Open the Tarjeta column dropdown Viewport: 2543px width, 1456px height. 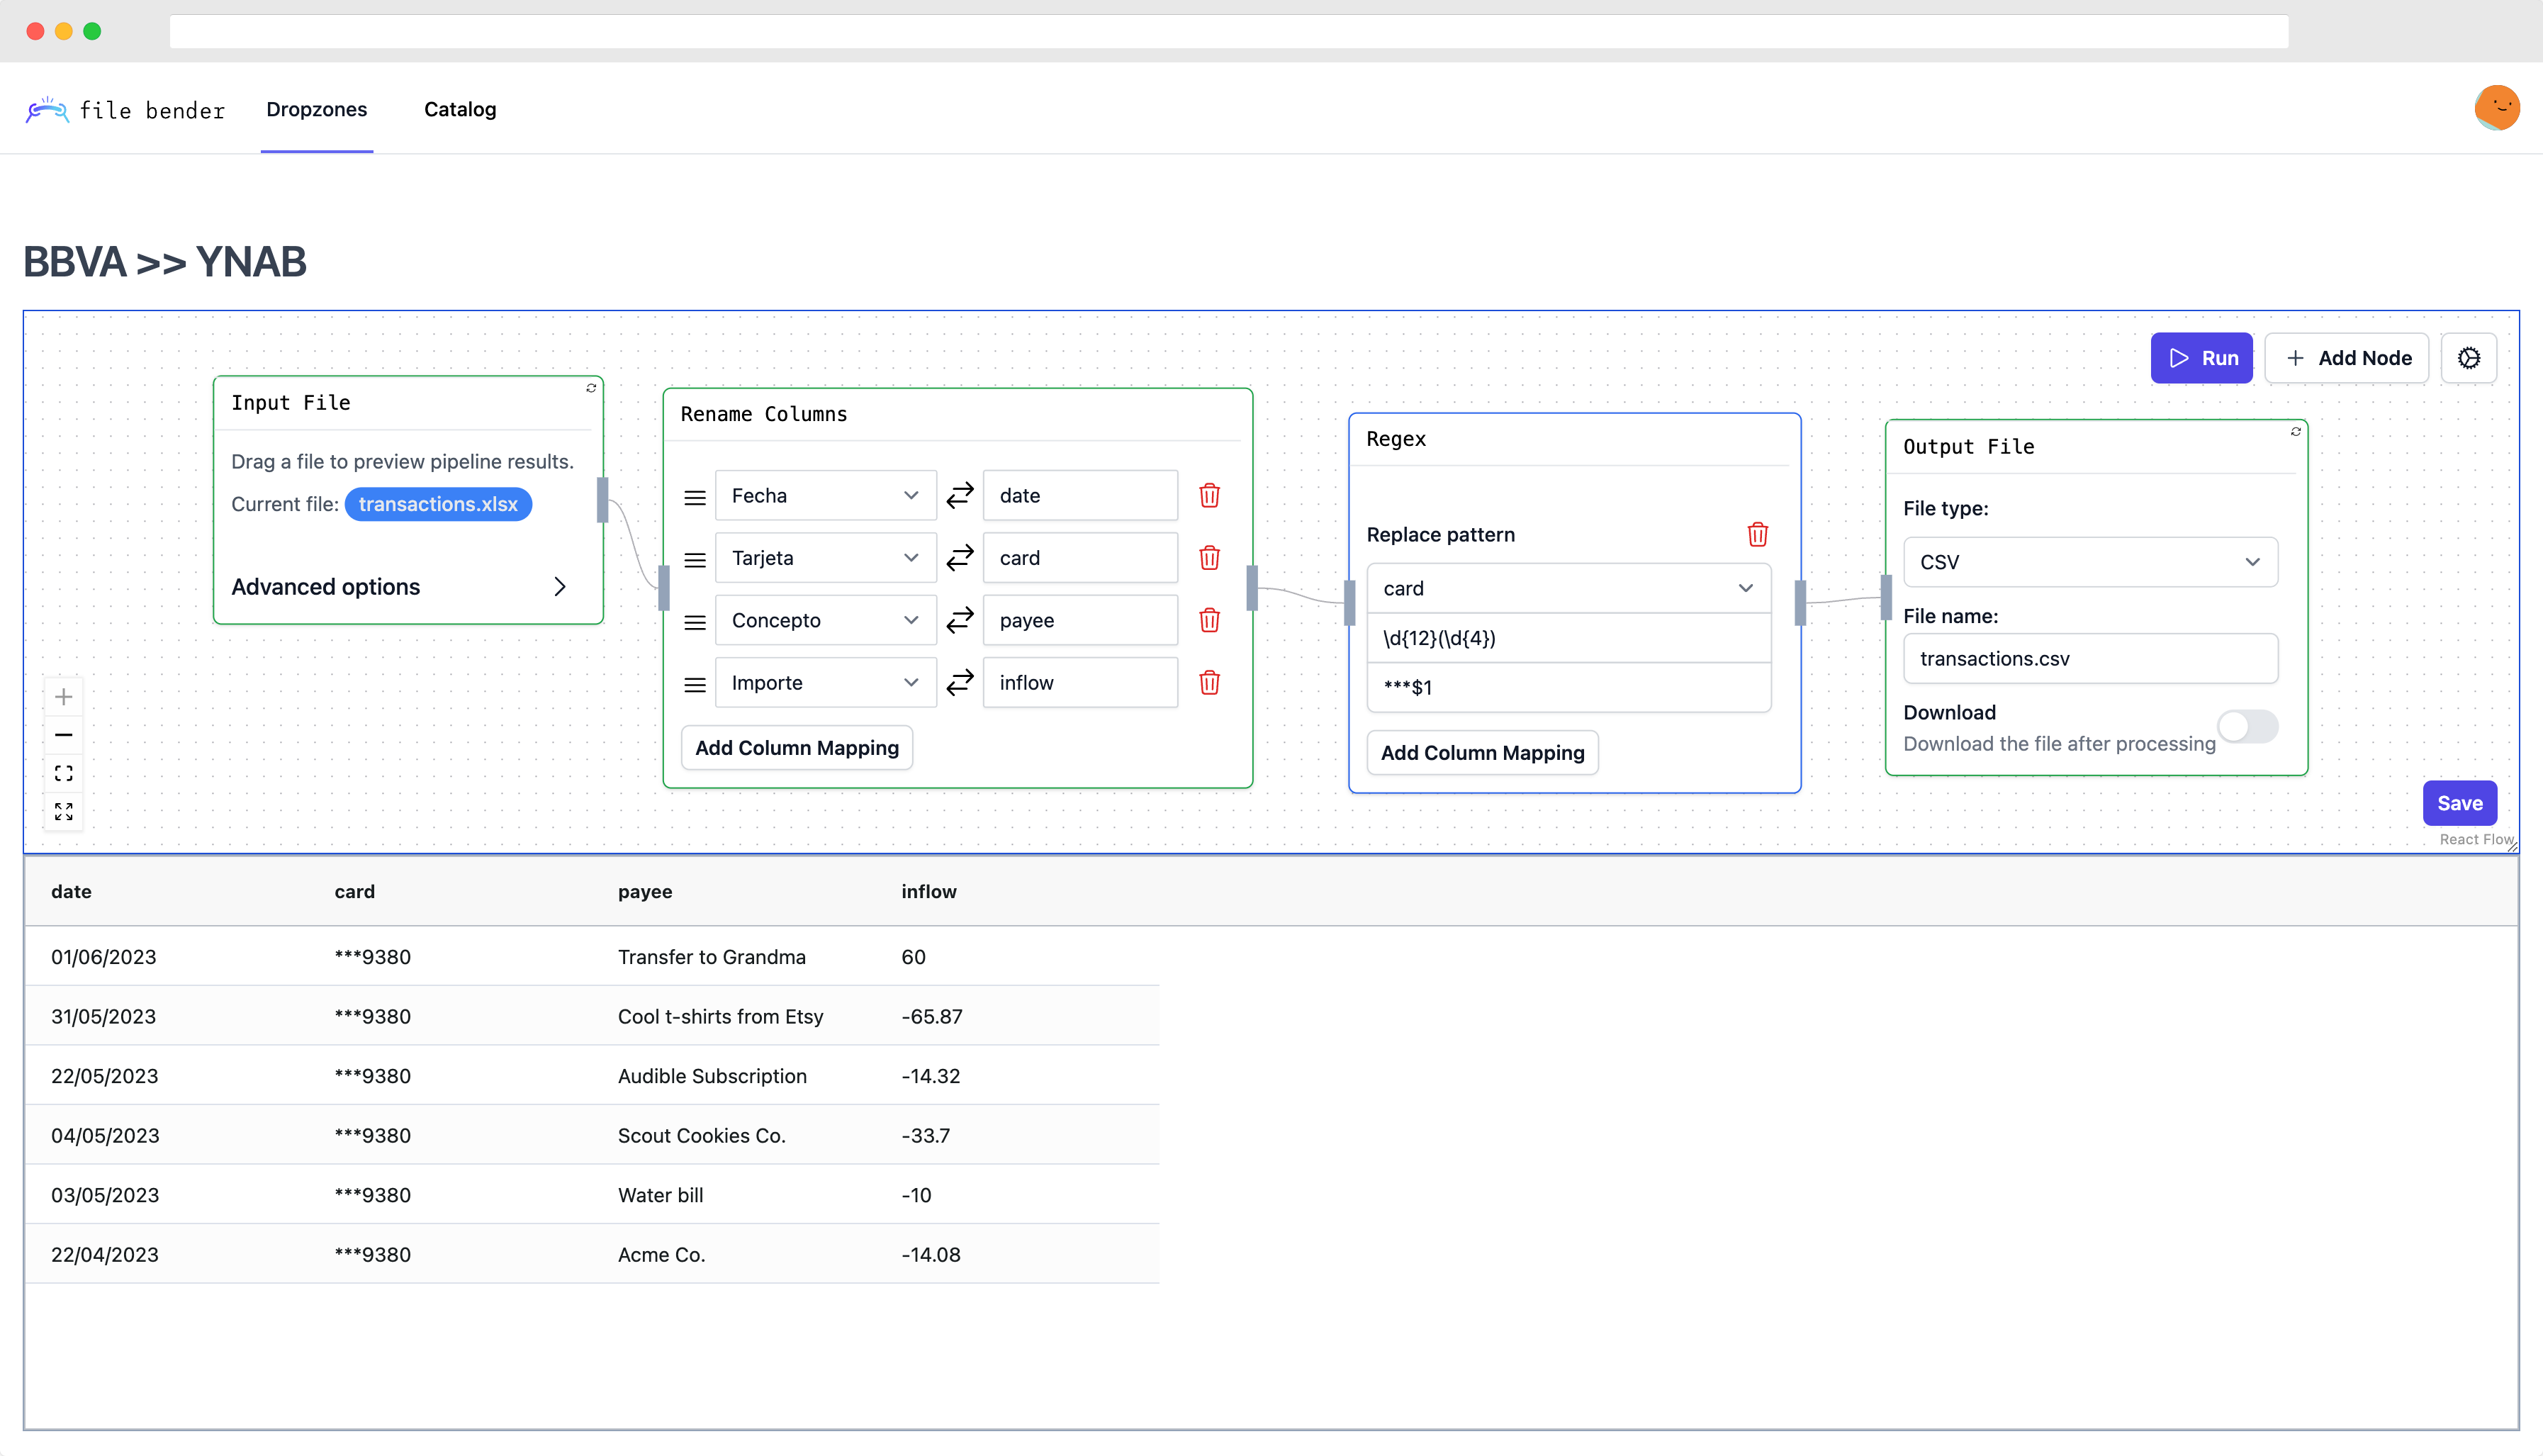coord(825,558)
